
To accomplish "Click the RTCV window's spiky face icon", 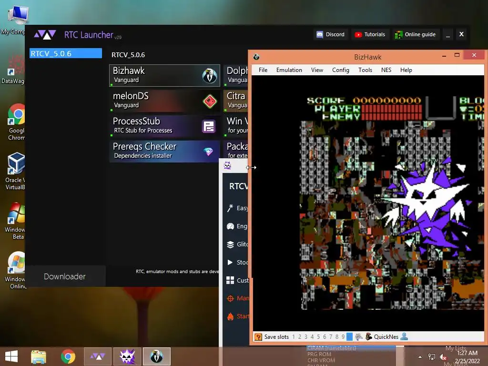I will pyautogui.click(x=227, y=165).
